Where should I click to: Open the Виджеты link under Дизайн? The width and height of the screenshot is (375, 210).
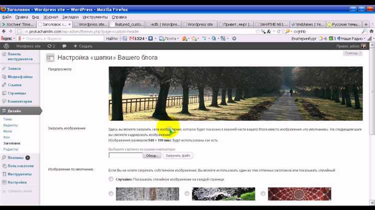[10, 125]
